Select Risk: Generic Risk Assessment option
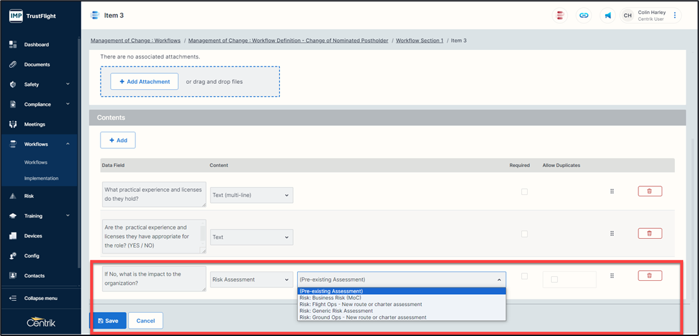699x336 pixels. [x=336, y=311]
